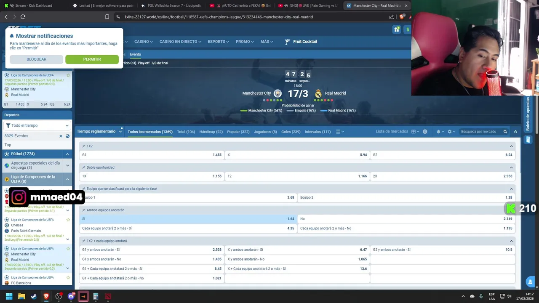Switch to the PGL Wallachia Season 7 tab
Viewport: 539px width, 303px height.
(x=171, y=5)
